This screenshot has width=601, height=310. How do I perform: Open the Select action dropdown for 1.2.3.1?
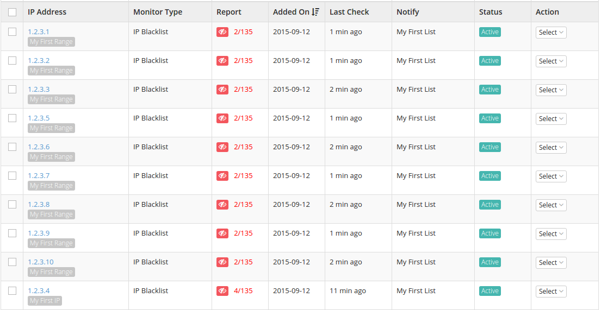(x=551, y=33)
